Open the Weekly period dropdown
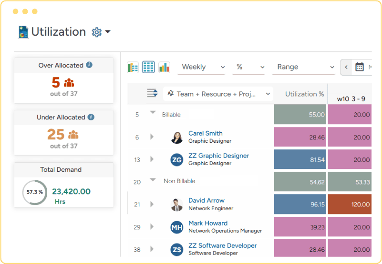This screenshot has height=264, width=382. 201,67
